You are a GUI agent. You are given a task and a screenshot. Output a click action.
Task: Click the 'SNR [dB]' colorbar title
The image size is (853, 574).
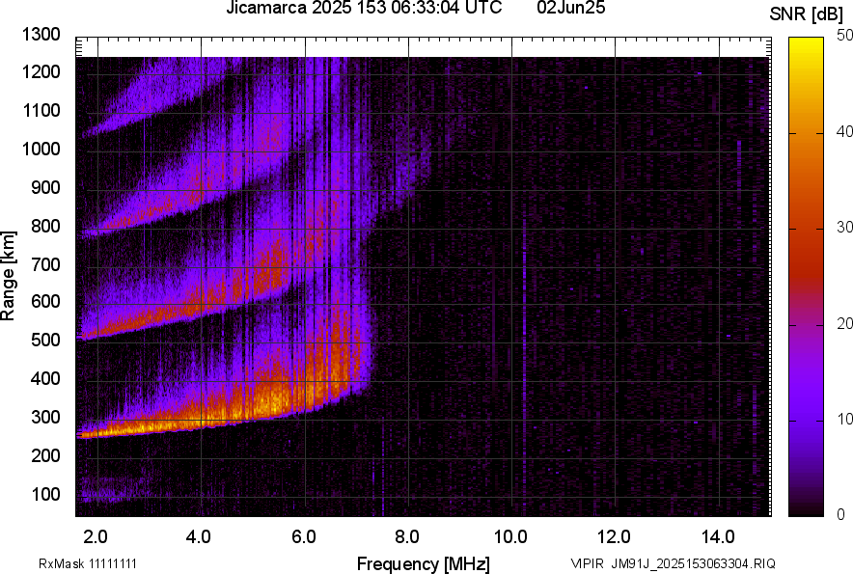[807, 14]
